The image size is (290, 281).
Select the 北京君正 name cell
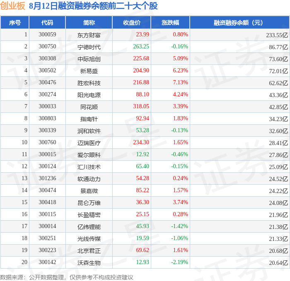pyautogui.click(x=89, y=251)
